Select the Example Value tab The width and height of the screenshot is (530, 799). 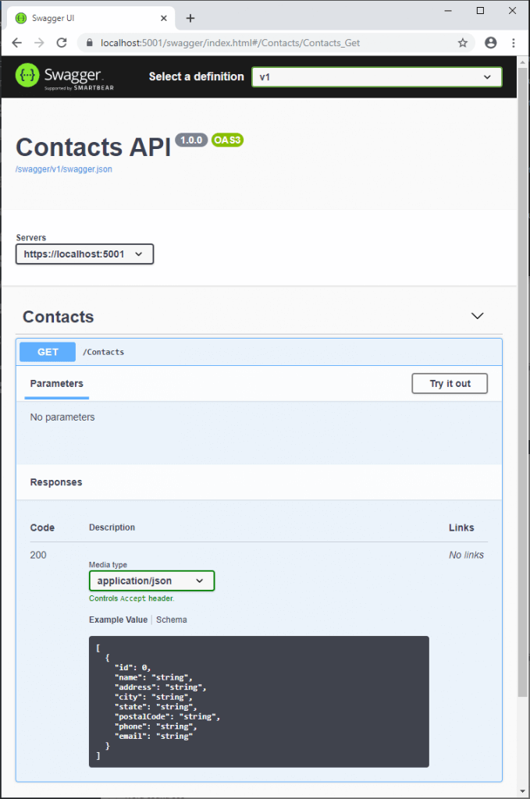pos(118,620)
